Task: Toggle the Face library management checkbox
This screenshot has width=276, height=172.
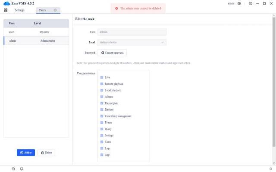Action: [x=102, y=116]
